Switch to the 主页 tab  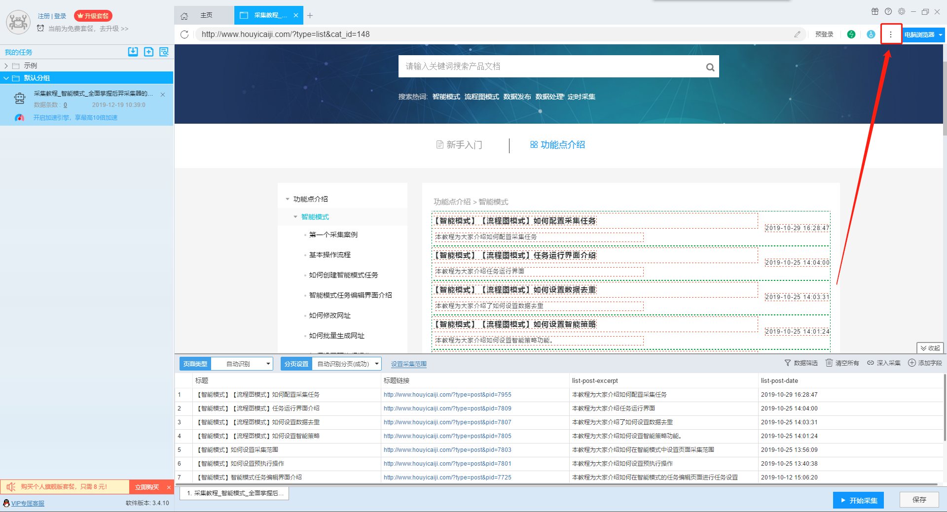click(206, 15)
